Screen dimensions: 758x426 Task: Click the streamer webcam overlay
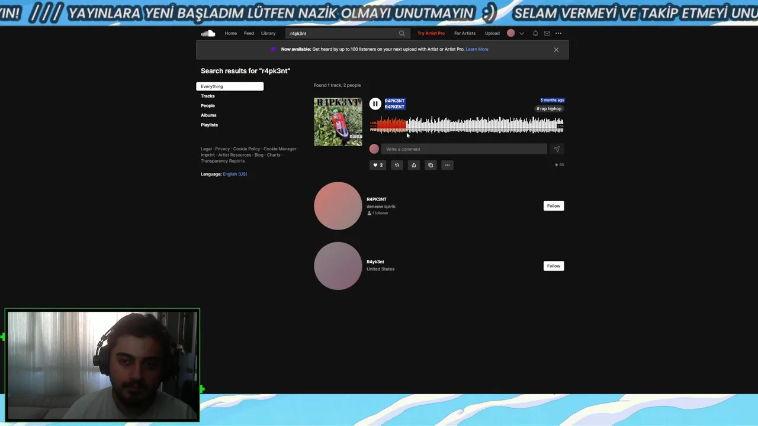tap(102, 365)
